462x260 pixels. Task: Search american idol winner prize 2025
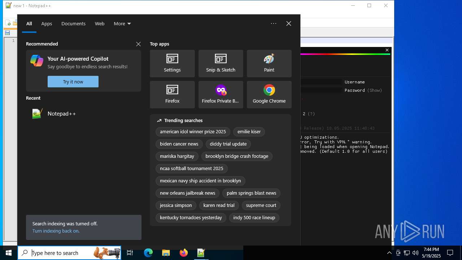(x=193, y=132)
